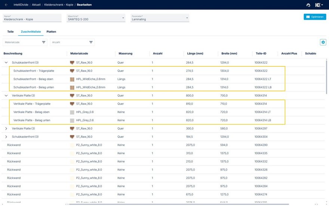Collapse the expanded Vertikale Platte (3) group
Viewport: 329px width, 206px height.
[x=6, y=96]
